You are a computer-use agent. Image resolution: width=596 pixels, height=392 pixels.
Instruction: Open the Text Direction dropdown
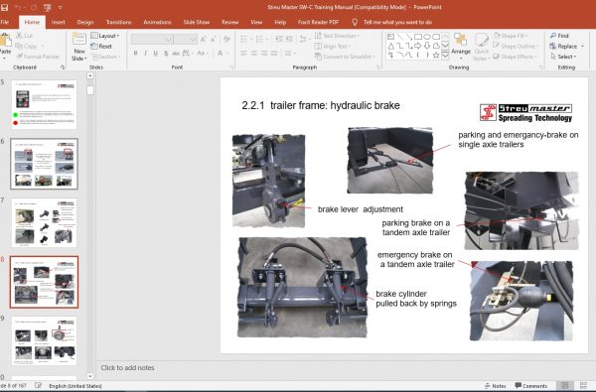coord(337,36)
